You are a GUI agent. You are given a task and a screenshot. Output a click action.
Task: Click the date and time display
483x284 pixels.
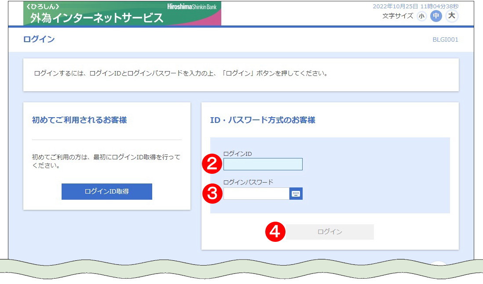[415, 6]
